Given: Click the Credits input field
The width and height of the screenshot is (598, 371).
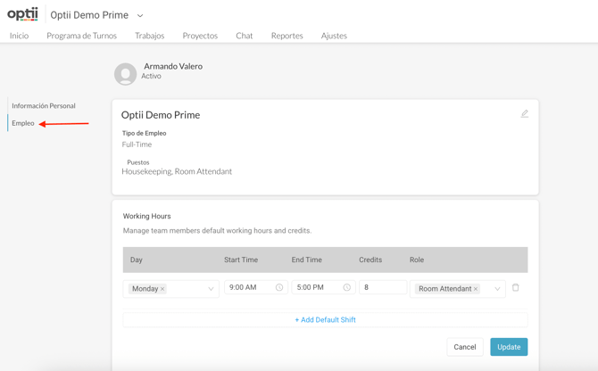Looking at the screenshot, I should 382,288.
